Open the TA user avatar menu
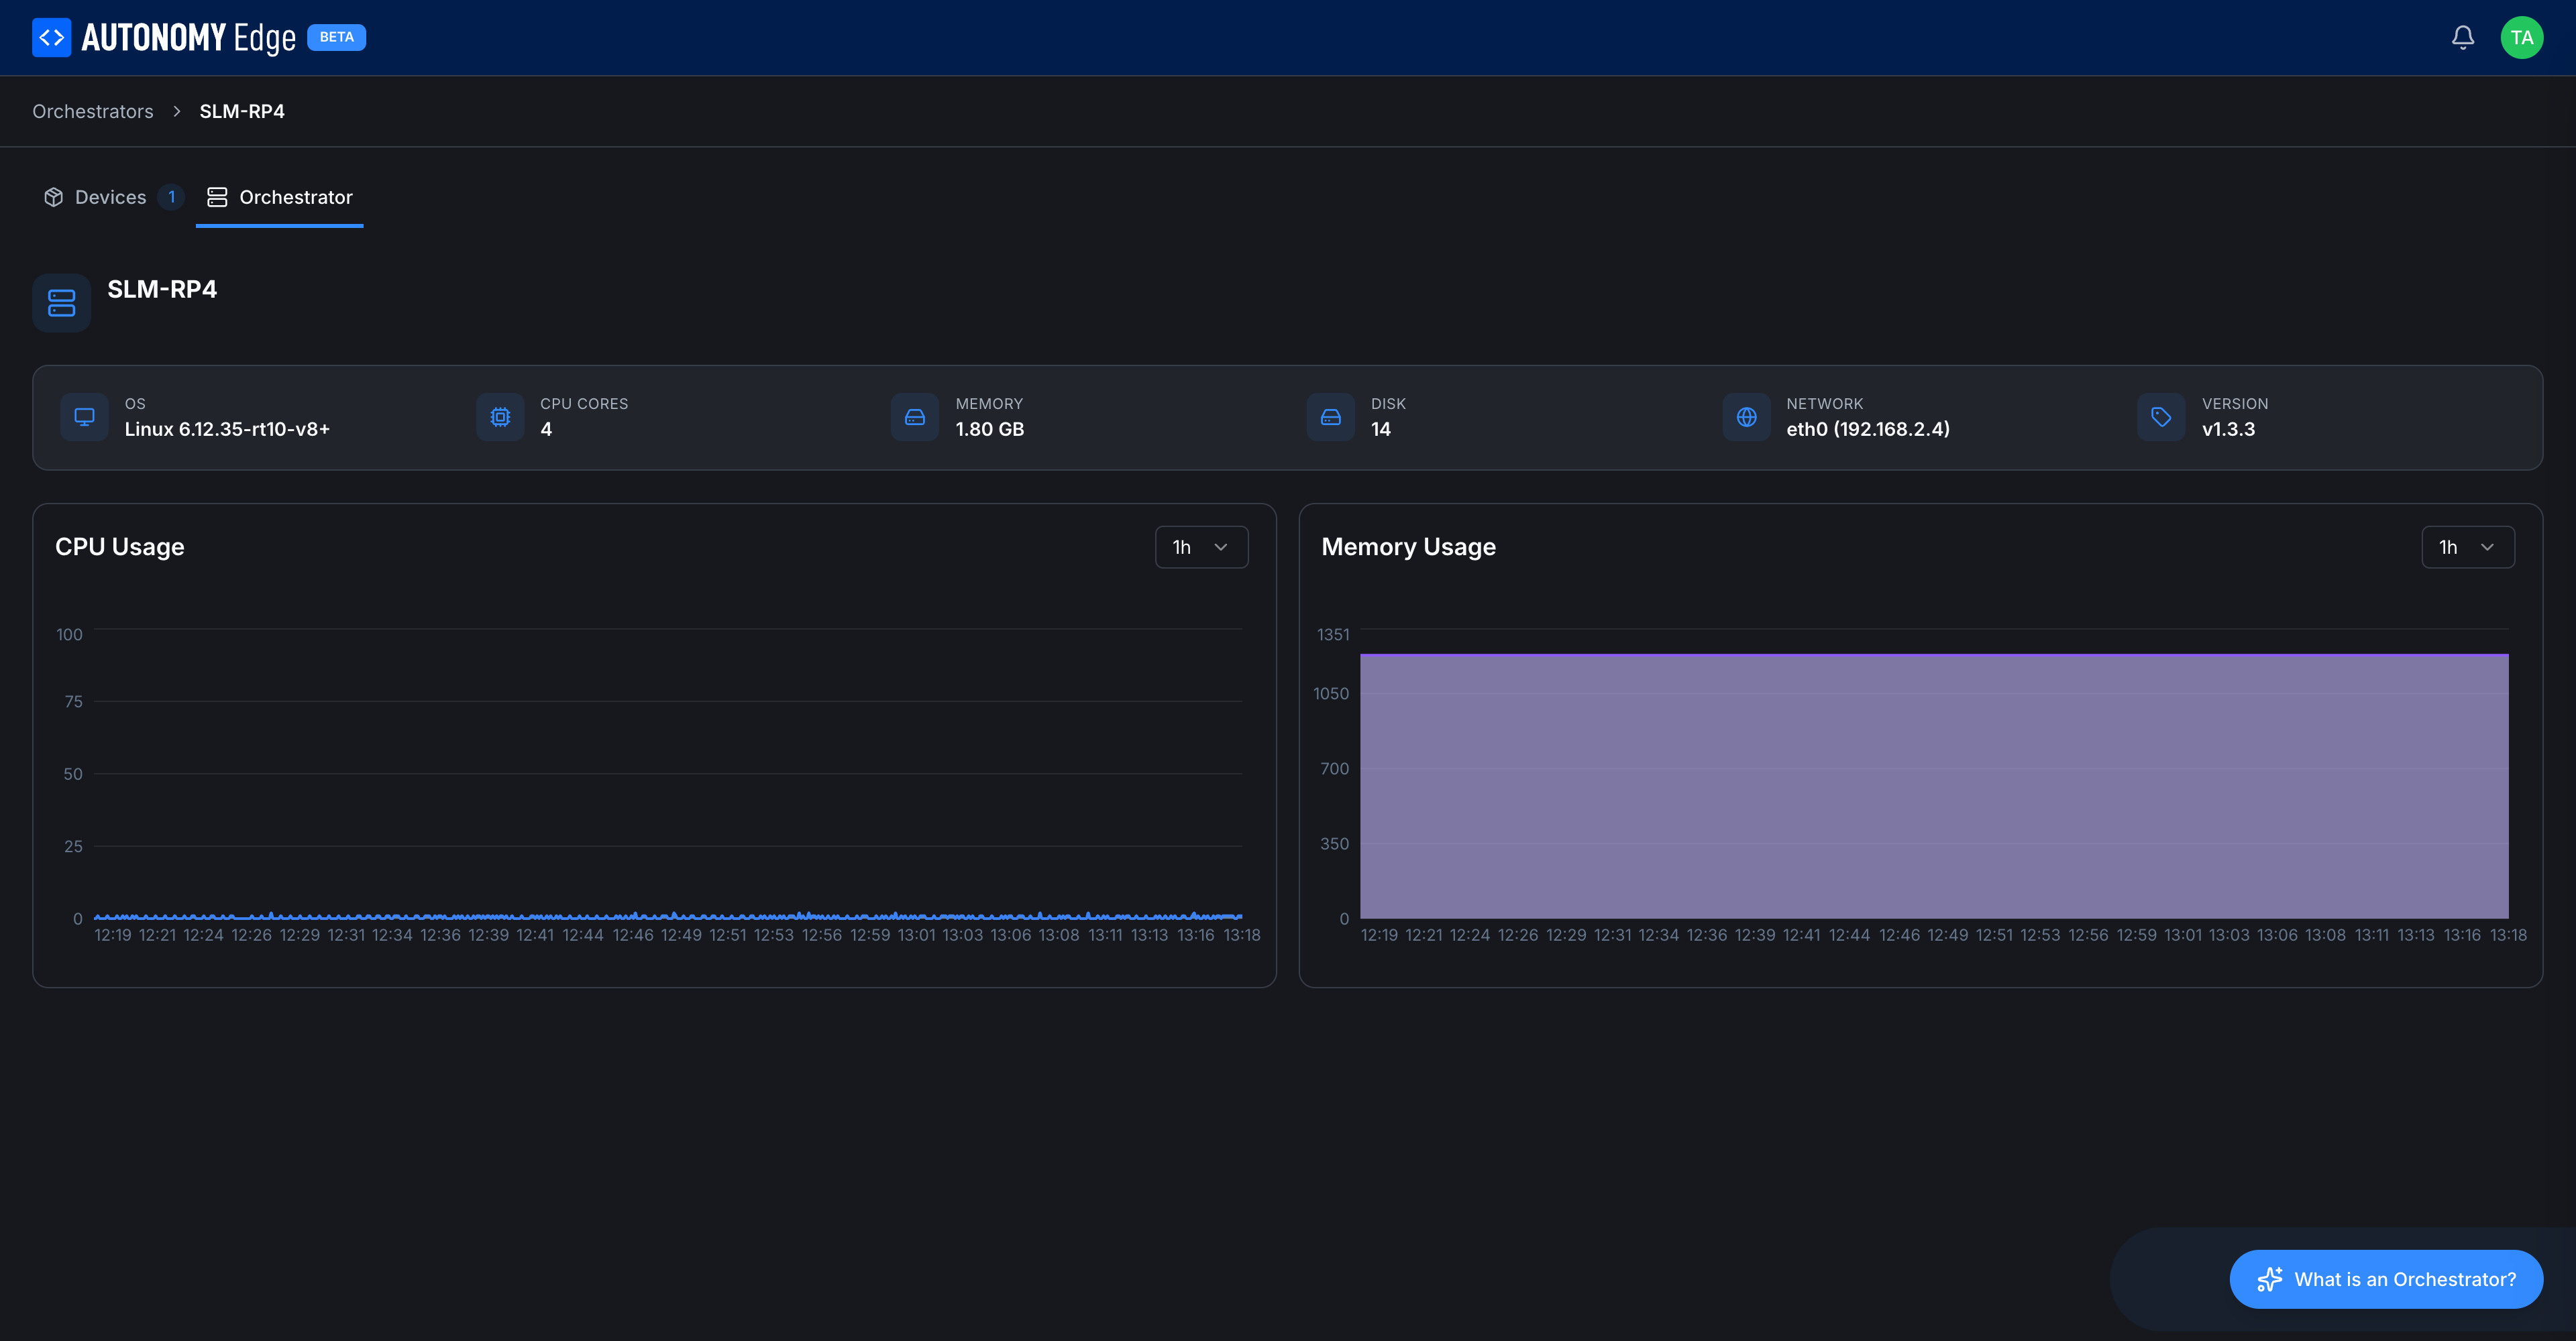This screenshot has height=1341, width=2576. (x=2522, y=38)
